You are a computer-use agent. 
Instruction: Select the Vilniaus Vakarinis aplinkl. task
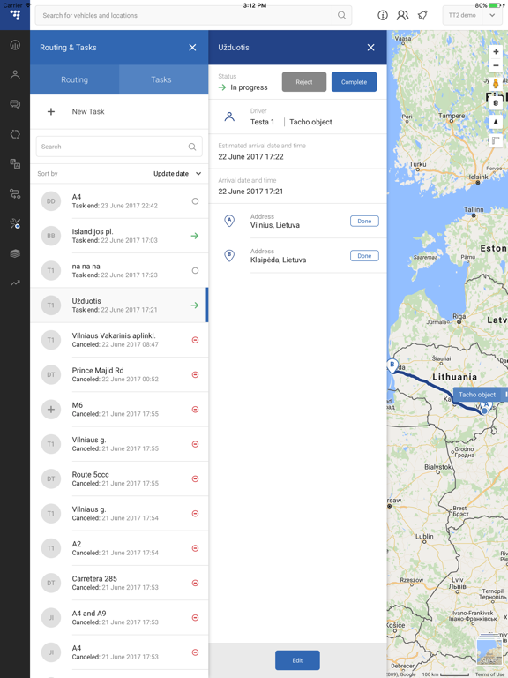119,340
